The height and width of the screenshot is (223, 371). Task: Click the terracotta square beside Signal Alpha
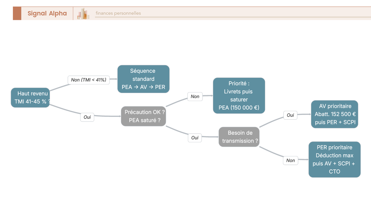17,13
